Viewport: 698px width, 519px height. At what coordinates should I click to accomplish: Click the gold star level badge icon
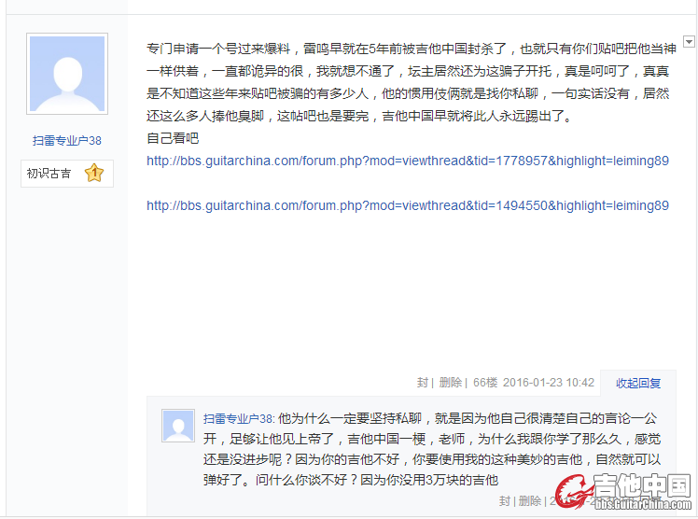(94, 173)
